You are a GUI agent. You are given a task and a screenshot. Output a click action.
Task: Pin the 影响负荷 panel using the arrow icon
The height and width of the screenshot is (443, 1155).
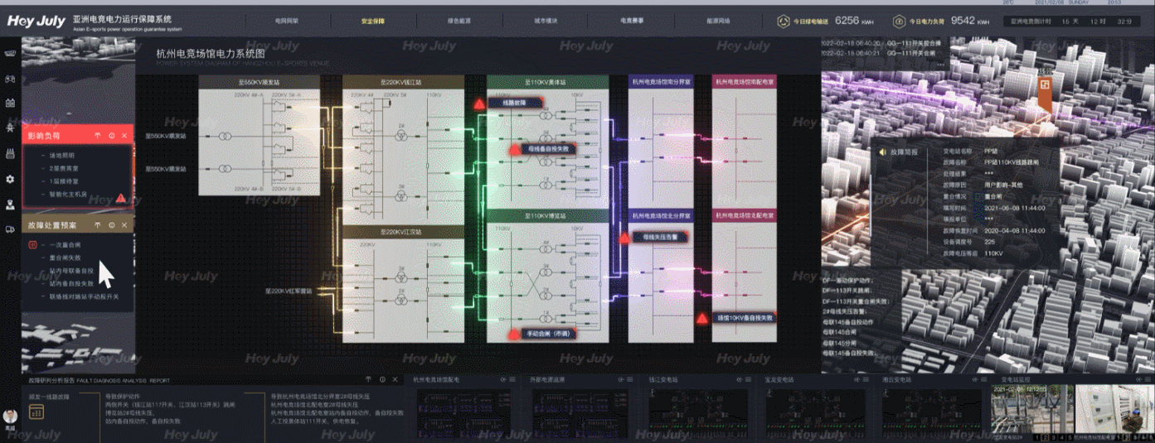(98, 135)
